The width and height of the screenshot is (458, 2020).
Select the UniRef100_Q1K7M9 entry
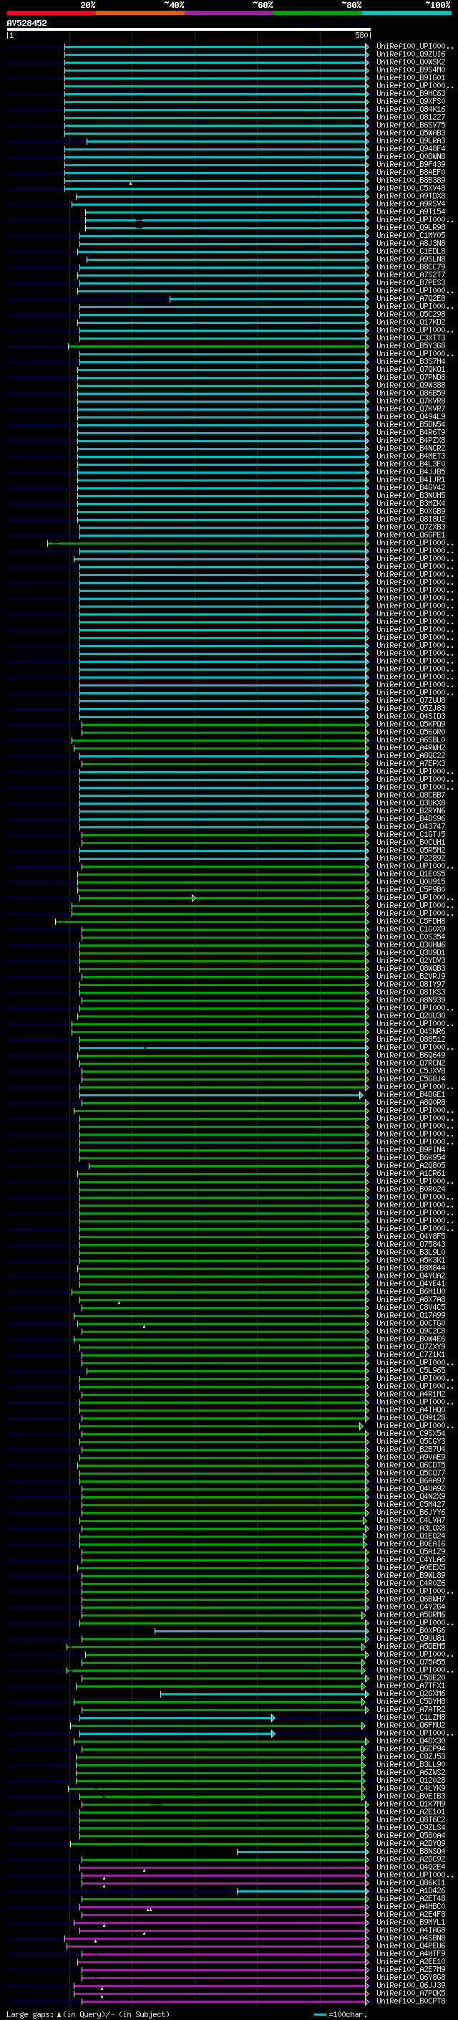pos(410,1804)
